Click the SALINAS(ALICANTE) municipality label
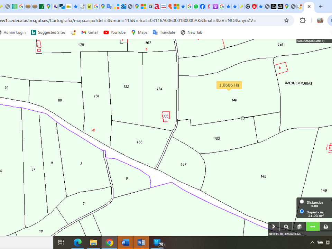This screenshot has height=249, width=332. click(x=311, y=41)
